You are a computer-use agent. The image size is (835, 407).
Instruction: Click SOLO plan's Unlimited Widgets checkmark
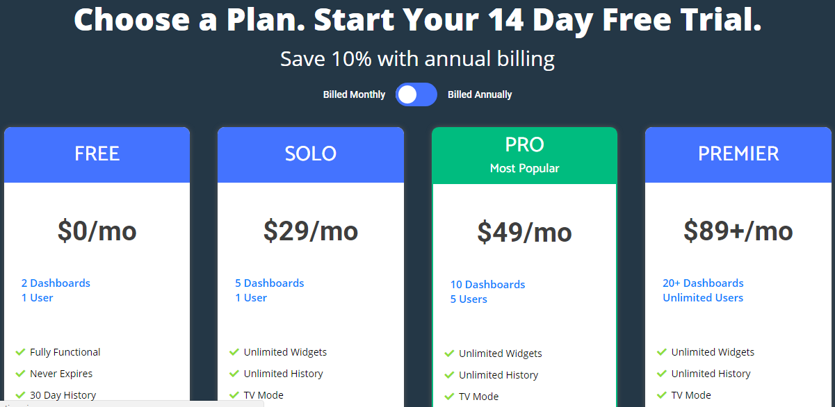tap(234, 352)
